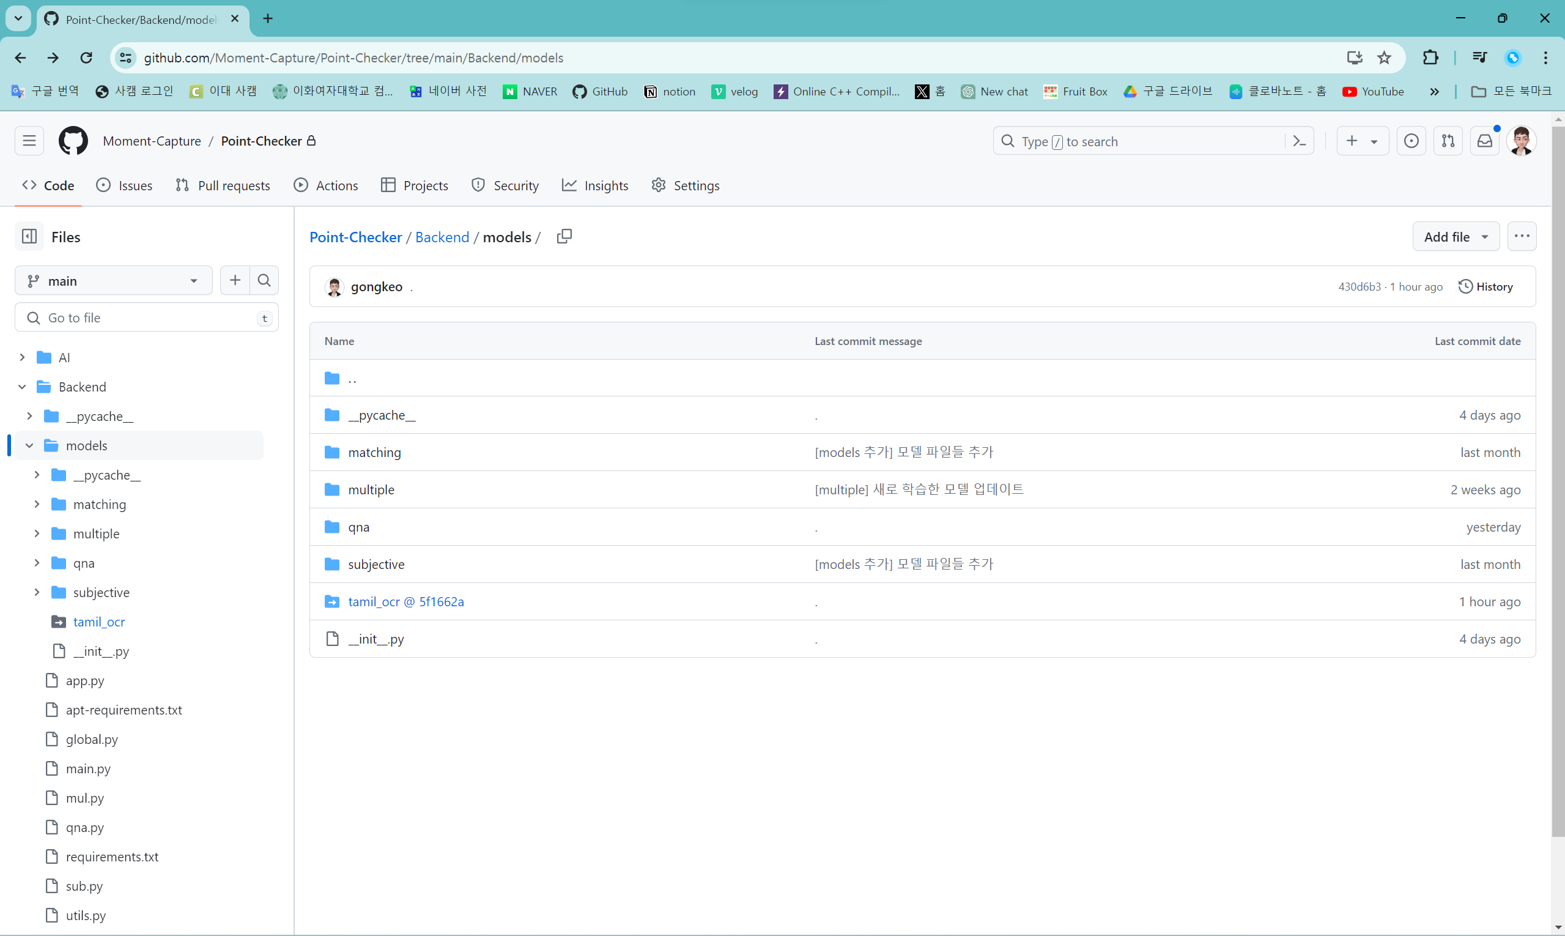Copy the models path using copy icon
The height and width of the screenshot is (936, 1565).
564,237
